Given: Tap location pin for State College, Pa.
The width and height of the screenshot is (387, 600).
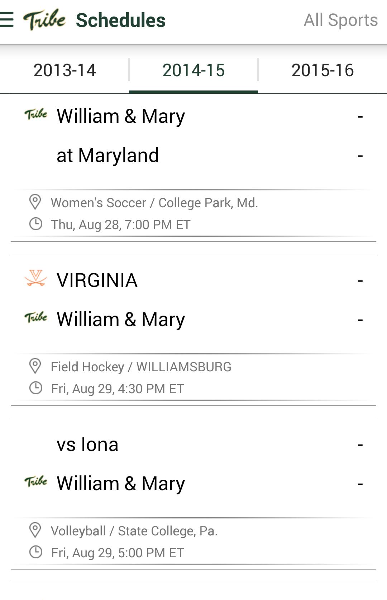Looking at the screenshot, I should (x=35, y=530).
